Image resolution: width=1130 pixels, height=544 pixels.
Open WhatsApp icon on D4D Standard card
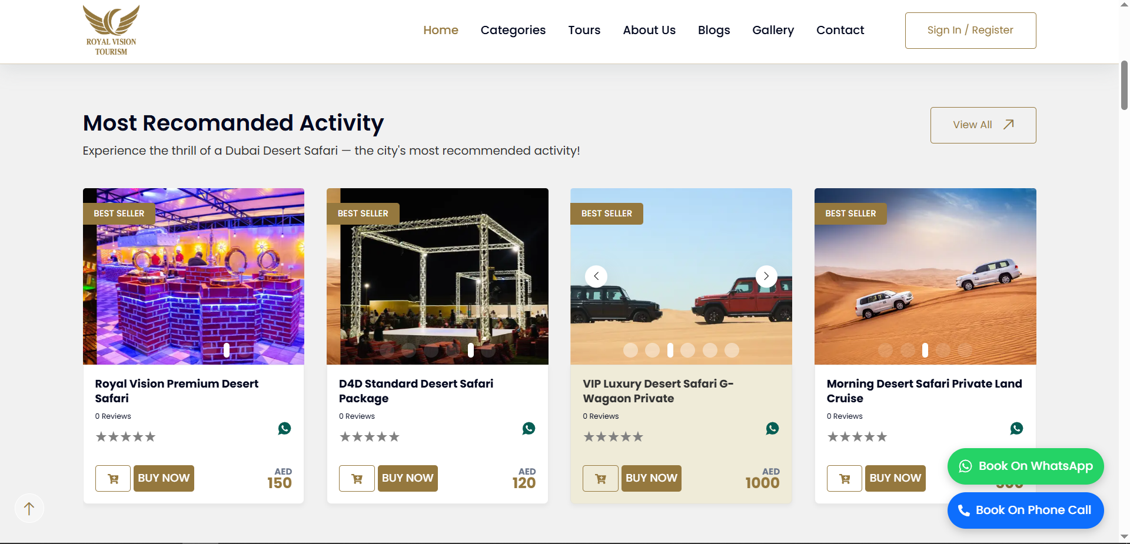coord(529,428)
